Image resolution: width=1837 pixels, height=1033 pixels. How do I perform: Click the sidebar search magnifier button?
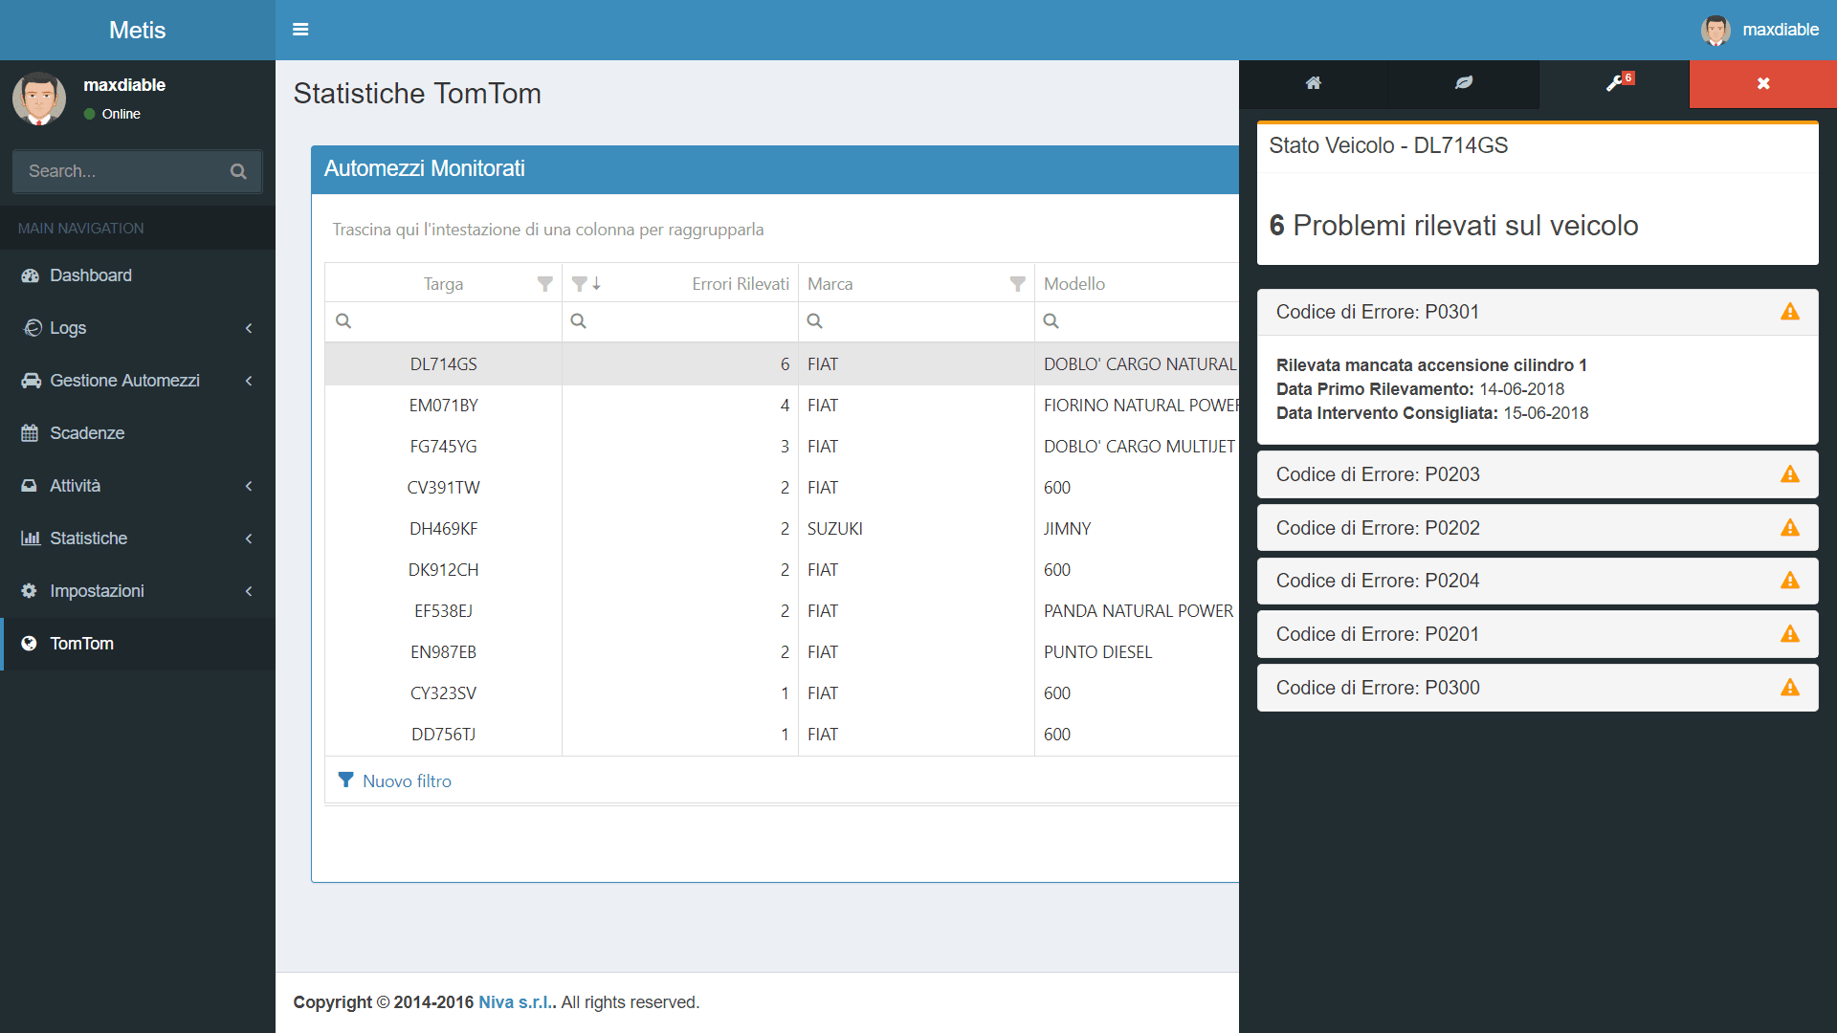[x=238, y=171]
